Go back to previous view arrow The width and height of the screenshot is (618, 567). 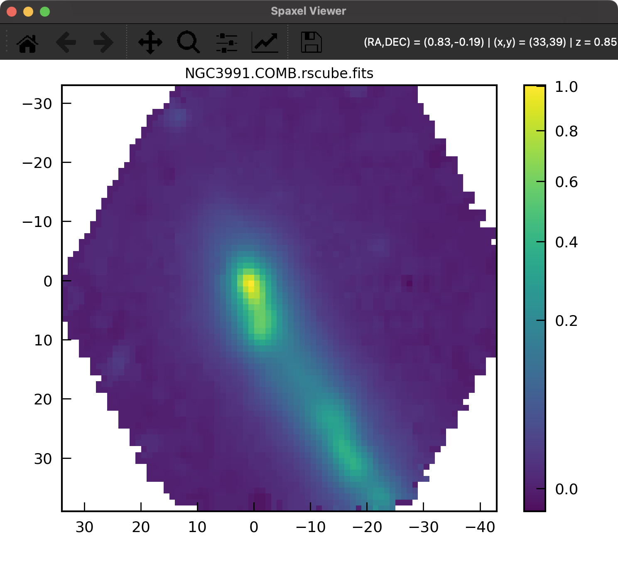pyautogui.click(x=66, y=42)
